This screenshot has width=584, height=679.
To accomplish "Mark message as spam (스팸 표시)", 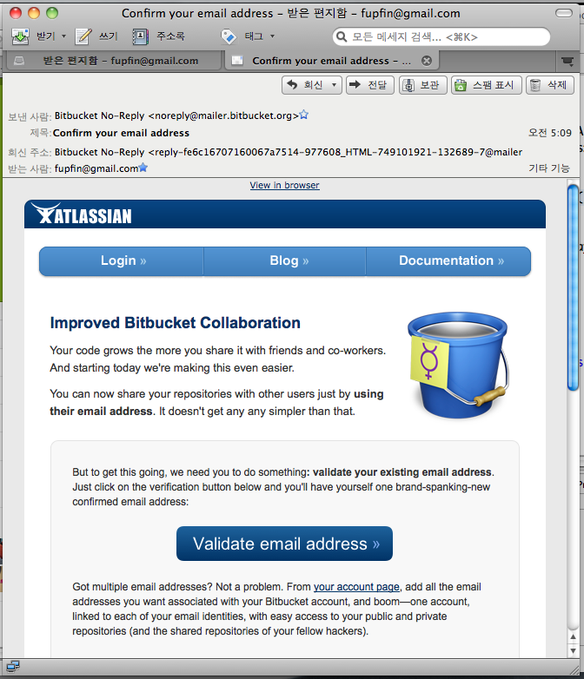I will tap(486, 85).
